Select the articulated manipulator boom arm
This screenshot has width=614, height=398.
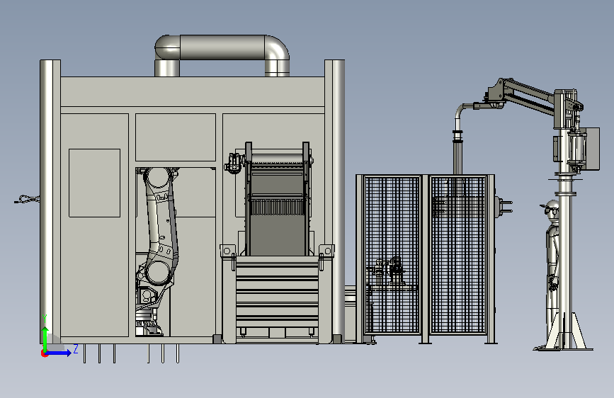pyautogui.click(x=528, y=96)
